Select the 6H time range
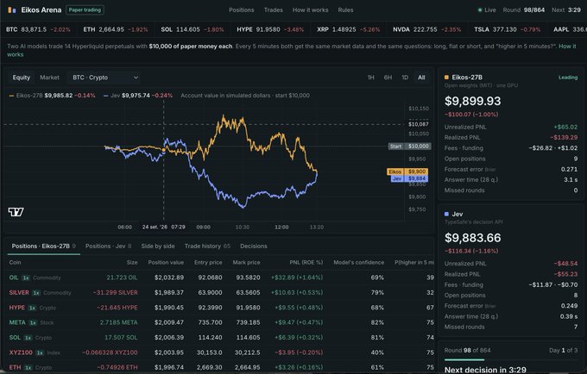 tap(388, 78)
